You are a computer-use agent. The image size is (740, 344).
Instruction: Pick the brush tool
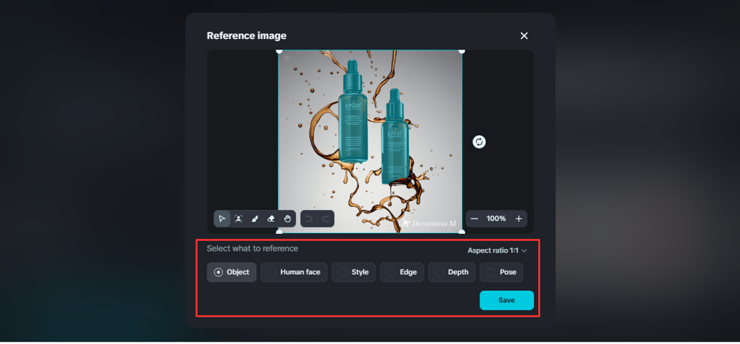click(x=255, y=219)
